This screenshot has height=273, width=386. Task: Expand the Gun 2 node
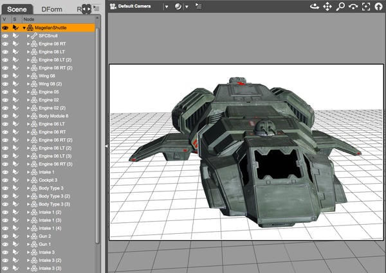[x=28, y=236]
